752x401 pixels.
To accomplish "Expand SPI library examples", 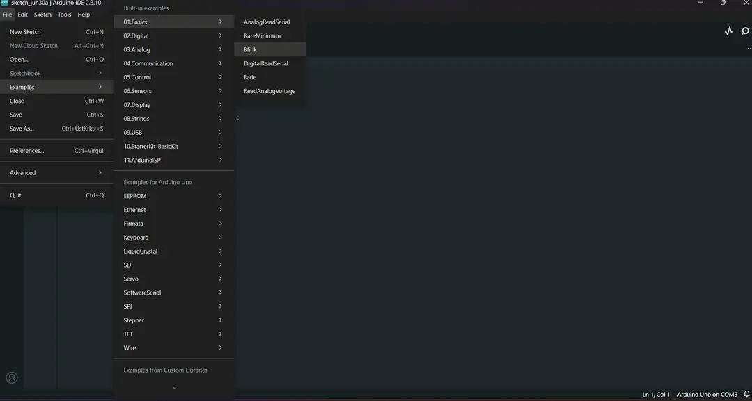I will coord(174,306).
